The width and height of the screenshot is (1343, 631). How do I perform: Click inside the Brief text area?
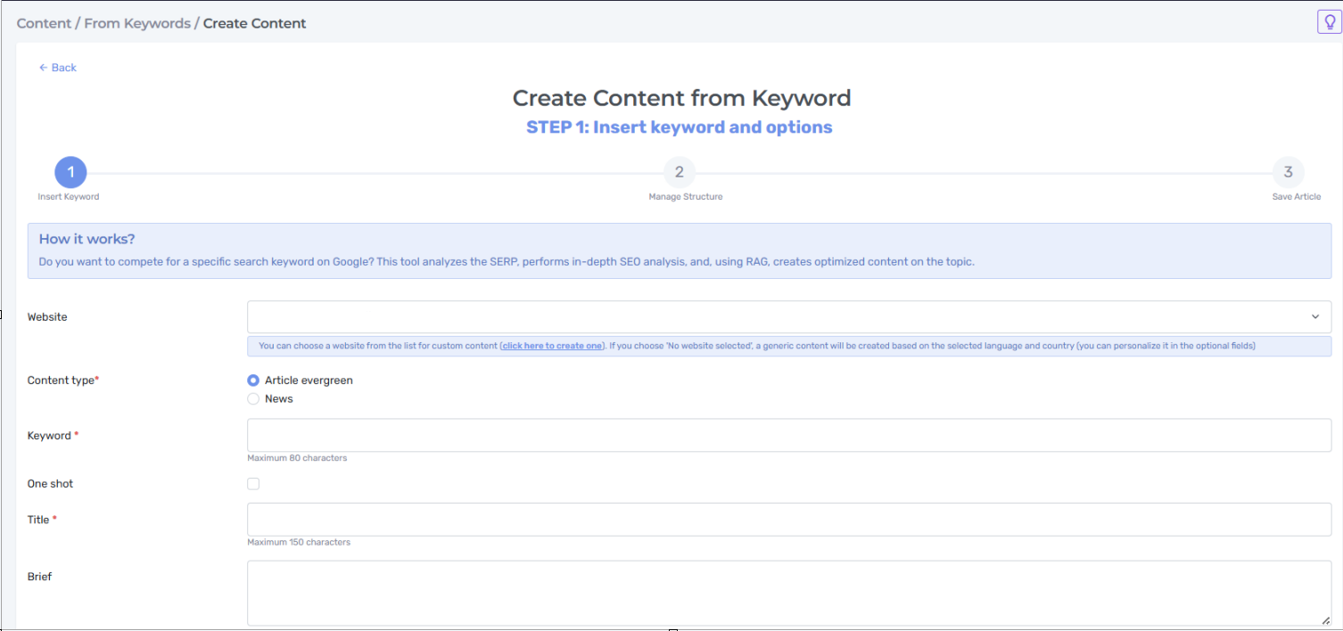789,594
